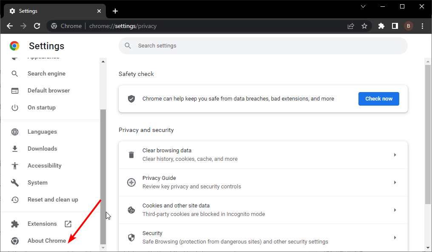The width and height of the screenshot is (432, 252).
Task: Click the browser back arrow
Action: (x=10, y=26)
